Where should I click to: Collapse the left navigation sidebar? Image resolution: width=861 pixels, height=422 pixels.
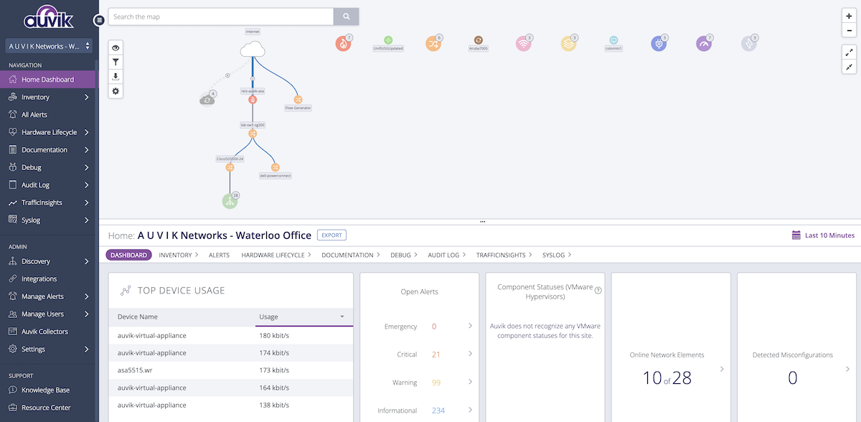(x=98, y=20)
